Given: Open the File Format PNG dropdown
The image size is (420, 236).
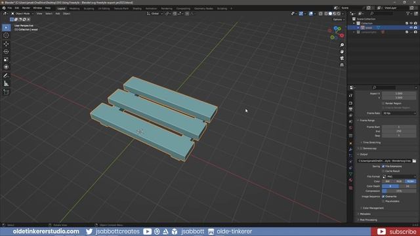Looking at the screenshot, I should pyautogui.click(x=399, y=176).
